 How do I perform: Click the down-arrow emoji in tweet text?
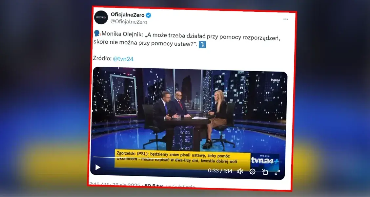pos(202,44)
